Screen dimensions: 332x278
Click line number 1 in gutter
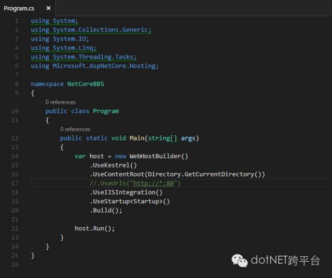pyautogui.click(x=17, y=21)
